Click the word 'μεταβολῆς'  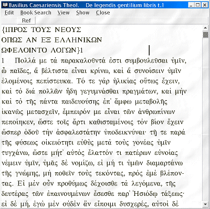pyautogui.click(x=151, y=102)
